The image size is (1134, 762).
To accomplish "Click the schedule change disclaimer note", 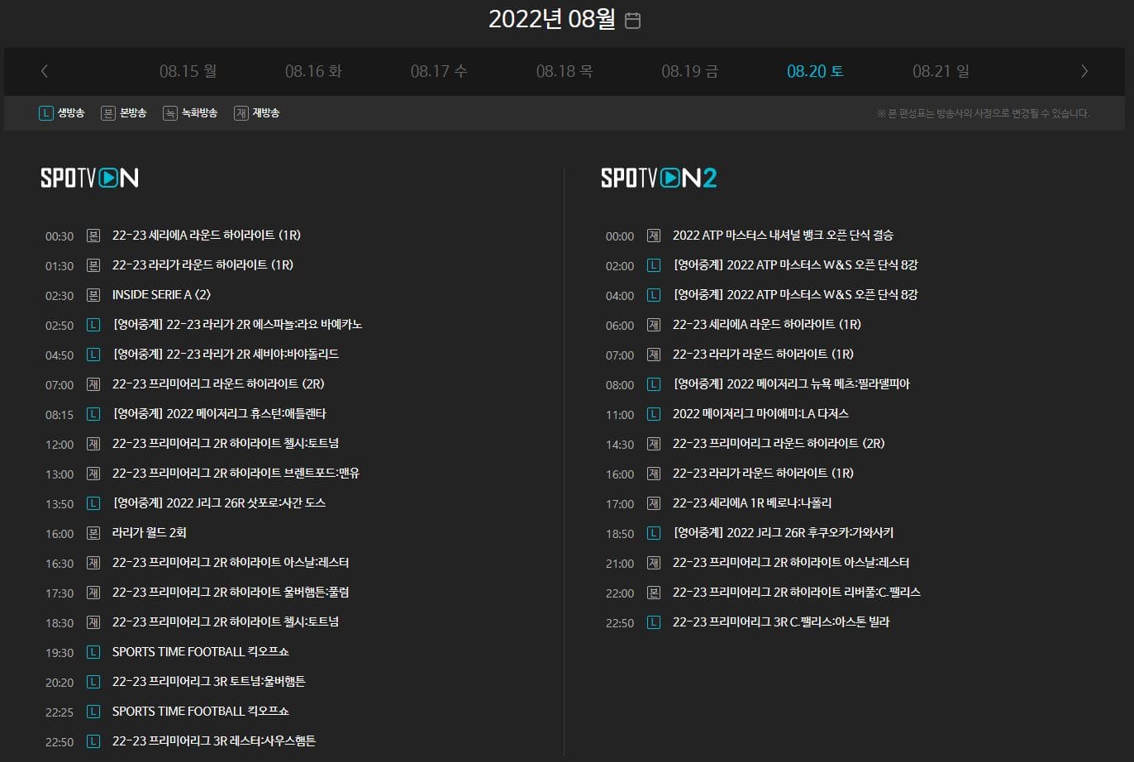I will tap(984, 113).
